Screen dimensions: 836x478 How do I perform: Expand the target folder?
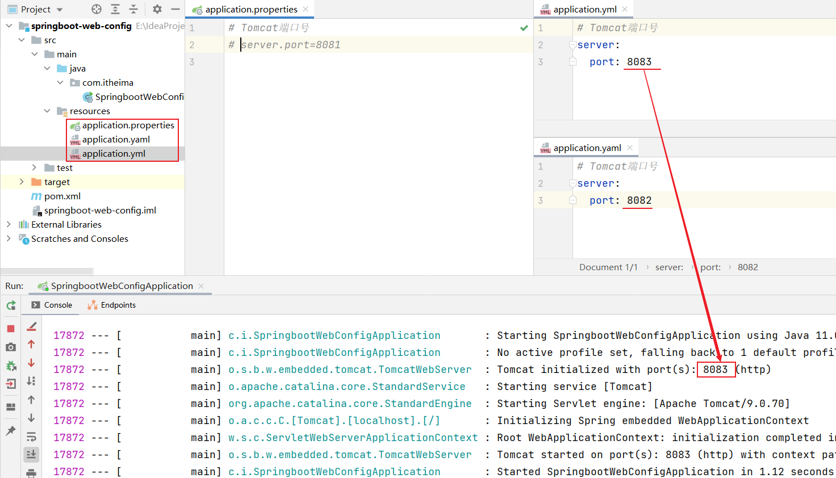[22, 182]
